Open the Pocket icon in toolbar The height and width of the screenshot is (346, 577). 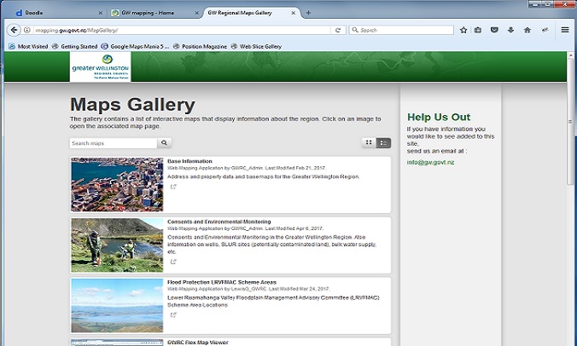point(494,30)
